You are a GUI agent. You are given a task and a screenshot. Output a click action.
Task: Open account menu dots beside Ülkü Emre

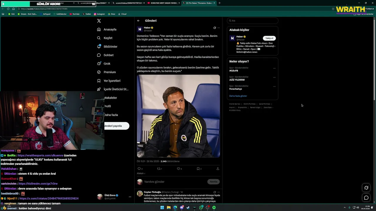click(130, 197)
